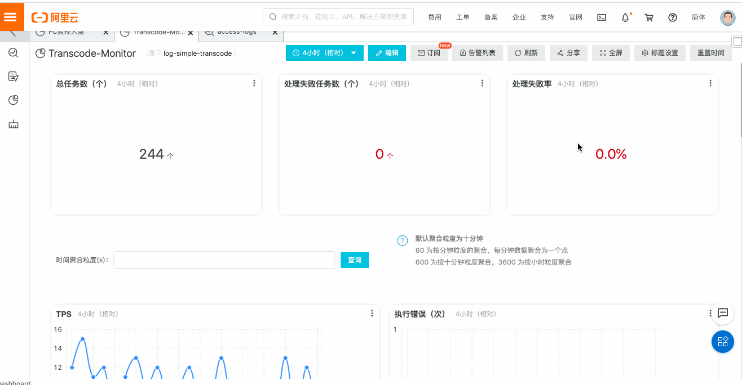Screen dimensions: 742x385
Task: Click the 时间聚合粒度 input field
Action: [x=224, y=260]
